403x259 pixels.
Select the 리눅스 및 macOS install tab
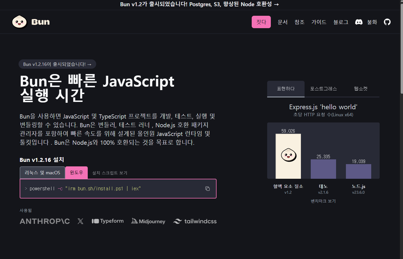pyautogui.click(x=42, y=173)
